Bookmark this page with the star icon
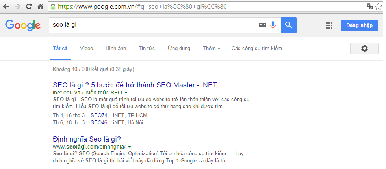This screenshot has width=386, height=169. [378, 7]
